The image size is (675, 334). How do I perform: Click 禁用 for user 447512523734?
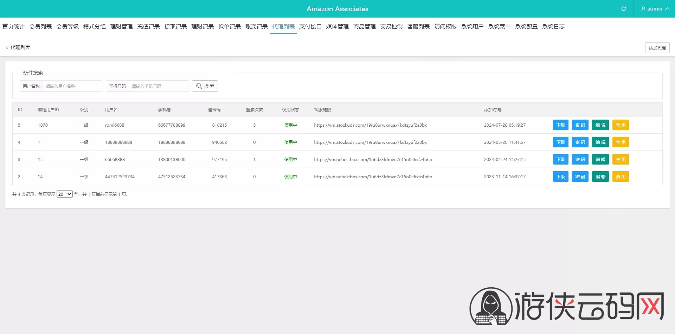click(x=621, y=176)
